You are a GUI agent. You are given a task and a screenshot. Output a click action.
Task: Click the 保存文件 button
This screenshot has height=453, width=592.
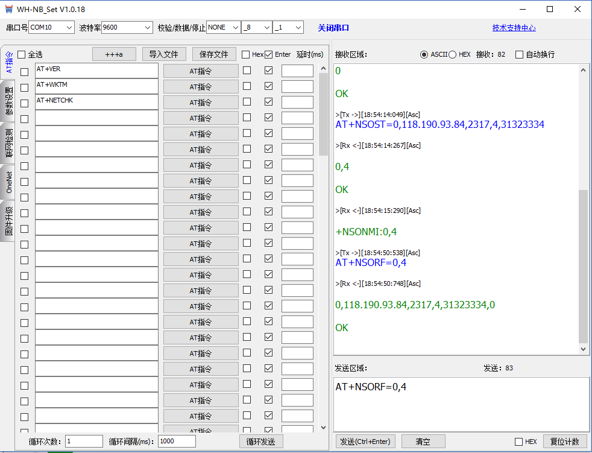pos(214,54)
